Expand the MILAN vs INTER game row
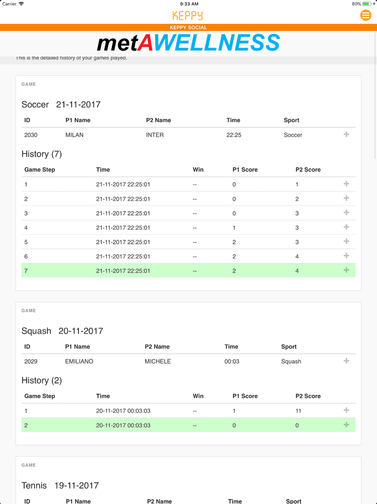The height and width of the screenshot is (504, 377). [x=346, y=135]
